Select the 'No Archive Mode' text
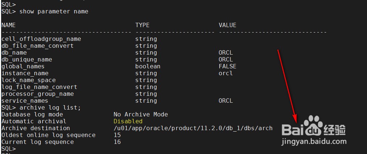 tap(141, 115)
